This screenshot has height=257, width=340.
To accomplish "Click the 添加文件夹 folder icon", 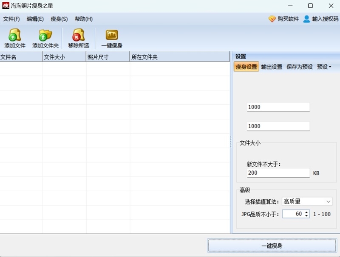I will click(45, 35).
